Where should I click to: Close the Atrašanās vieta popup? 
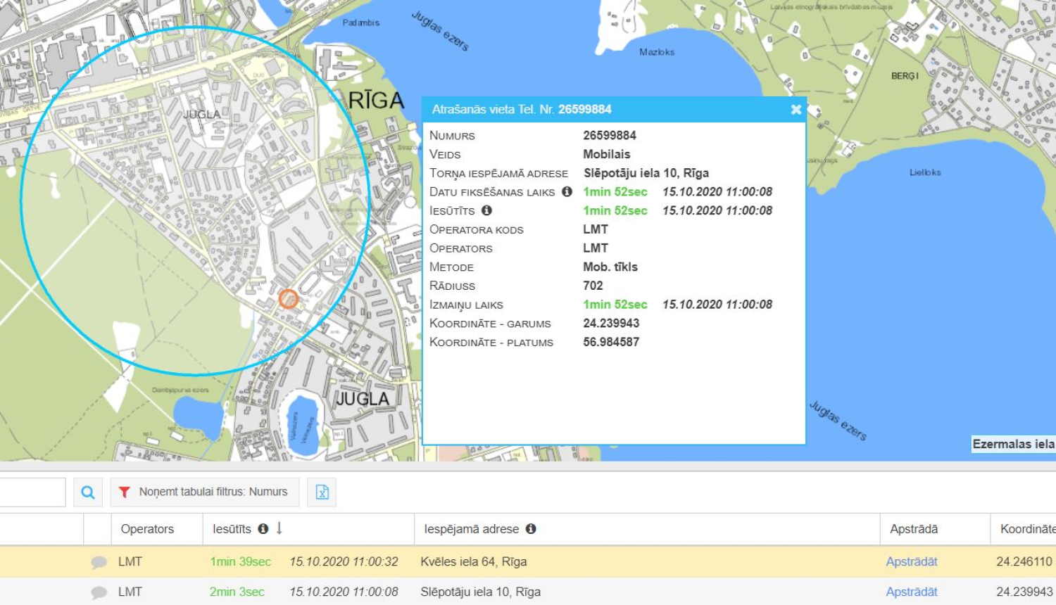[x=796, y=110]
